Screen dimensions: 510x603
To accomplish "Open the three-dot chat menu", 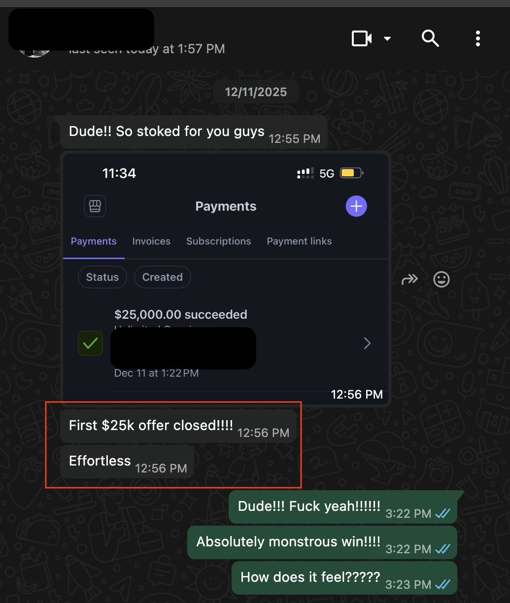I will pos(477,38).
